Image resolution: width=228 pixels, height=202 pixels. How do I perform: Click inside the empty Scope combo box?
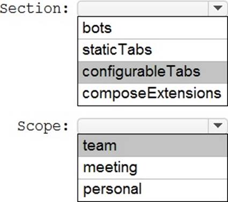coord(143,125)
